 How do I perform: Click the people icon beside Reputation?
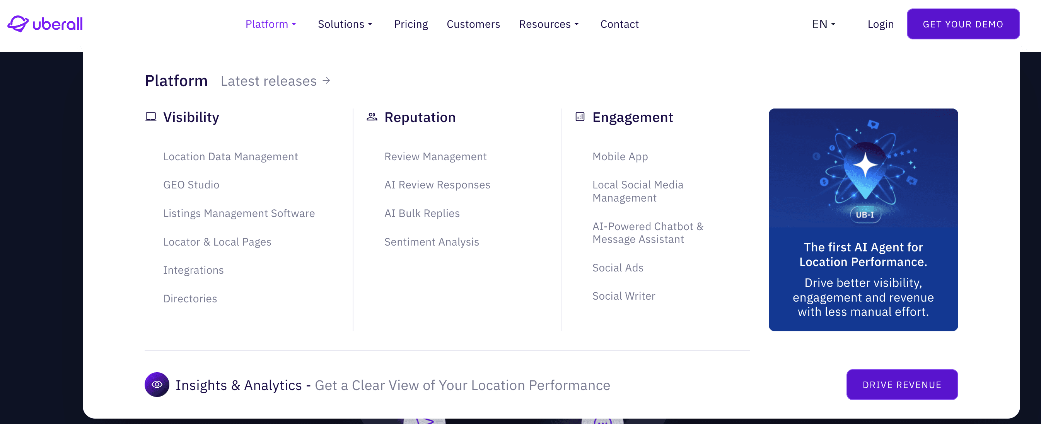coord(371,117)
